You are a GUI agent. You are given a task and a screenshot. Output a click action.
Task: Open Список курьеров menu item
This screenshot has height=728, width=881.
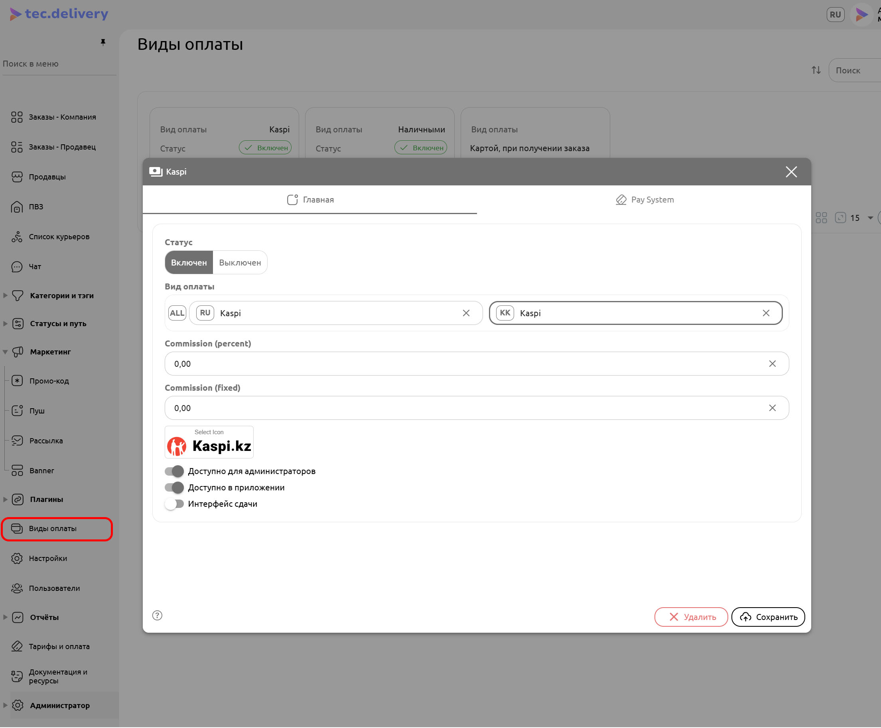tap(59, 237)
